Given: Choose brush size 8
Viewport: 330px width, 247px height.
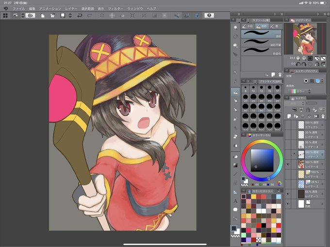Looking at the screenshot, I should pyautogui.click(x=246, y=89).
